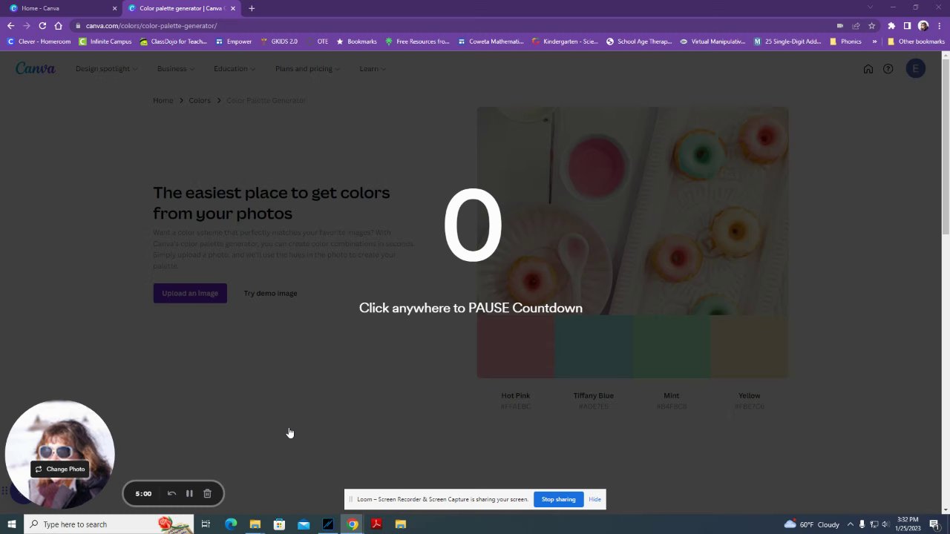Select the Tiffany Blue palette swatch
Image resolution: width=950 pixels, height=534 pixels.
pyautogui.click(x=594, y=346)
